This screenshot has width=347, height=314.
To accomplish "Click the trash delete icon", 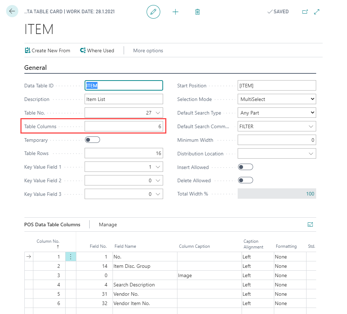I will pos(197,12).
